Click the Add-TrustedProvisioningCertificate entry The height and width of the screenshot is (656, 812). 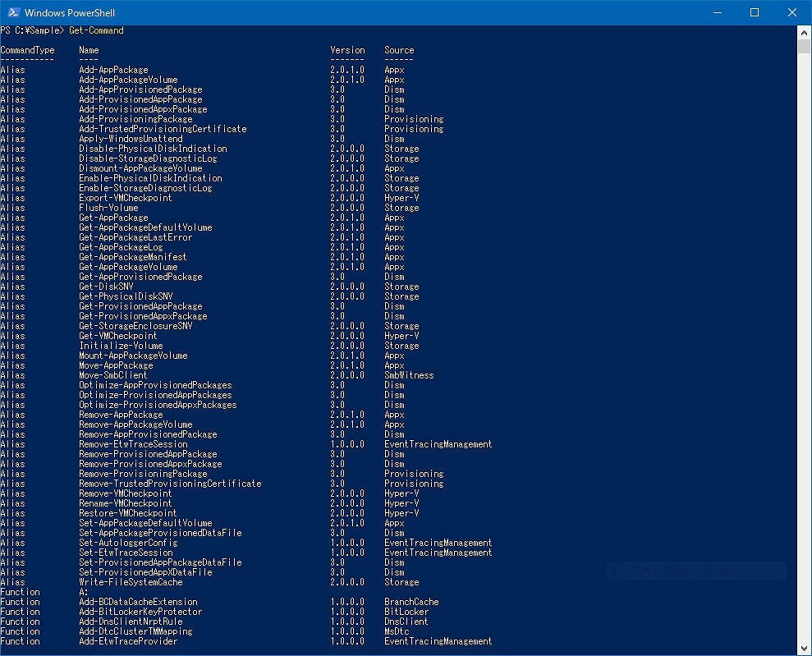(163, 129)
